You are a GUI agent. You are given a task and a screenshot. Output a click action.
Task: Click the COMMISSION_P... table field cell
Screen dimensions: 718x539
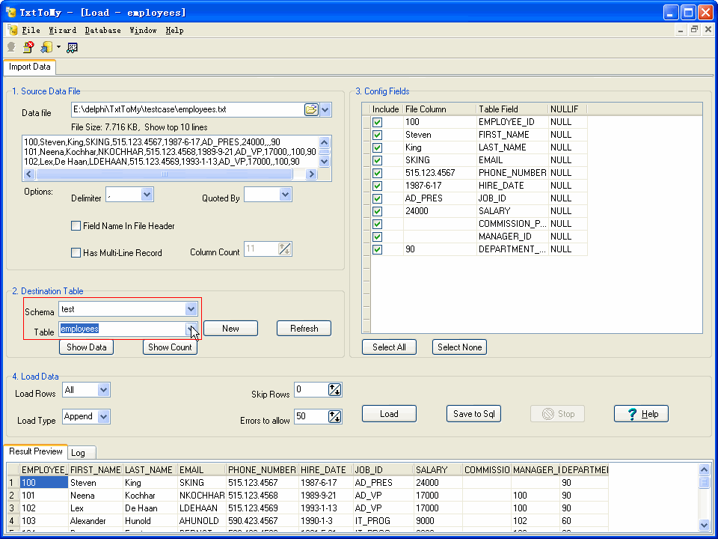click(512, 224)
